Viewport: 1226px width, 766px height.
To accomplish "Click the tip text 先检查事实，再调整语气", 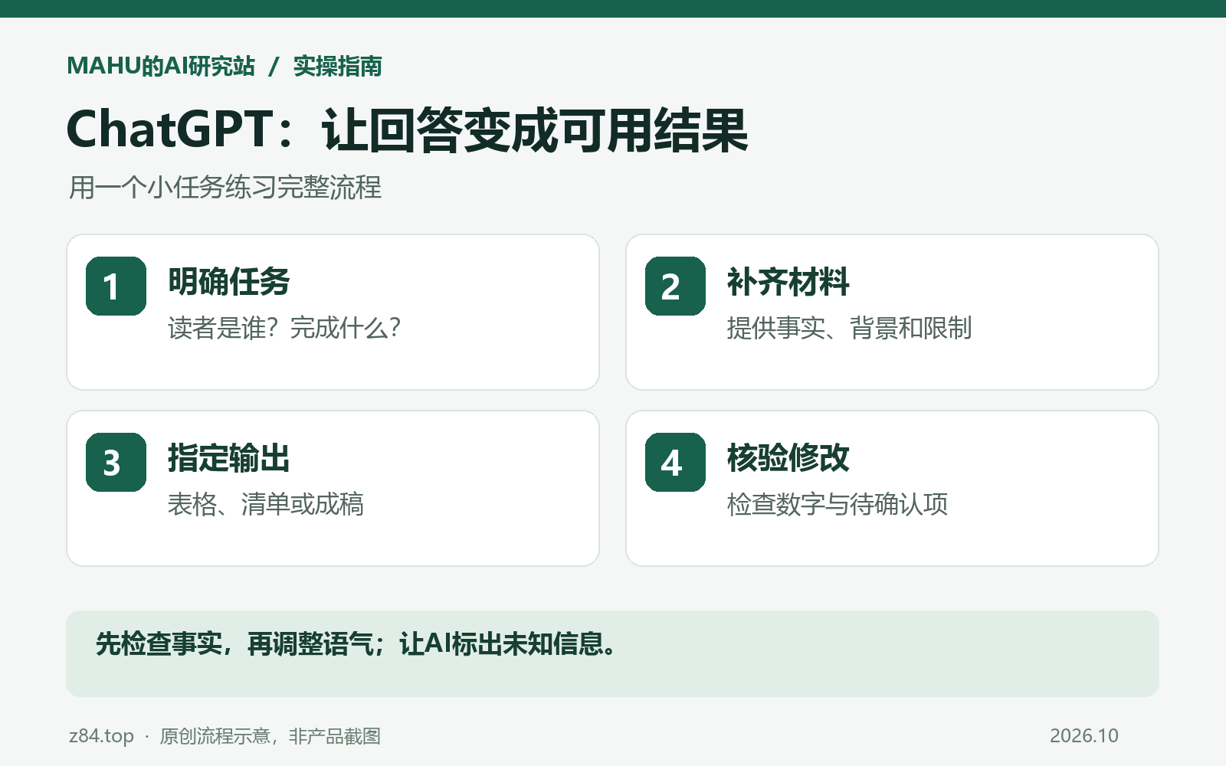I will pos(234,643).
